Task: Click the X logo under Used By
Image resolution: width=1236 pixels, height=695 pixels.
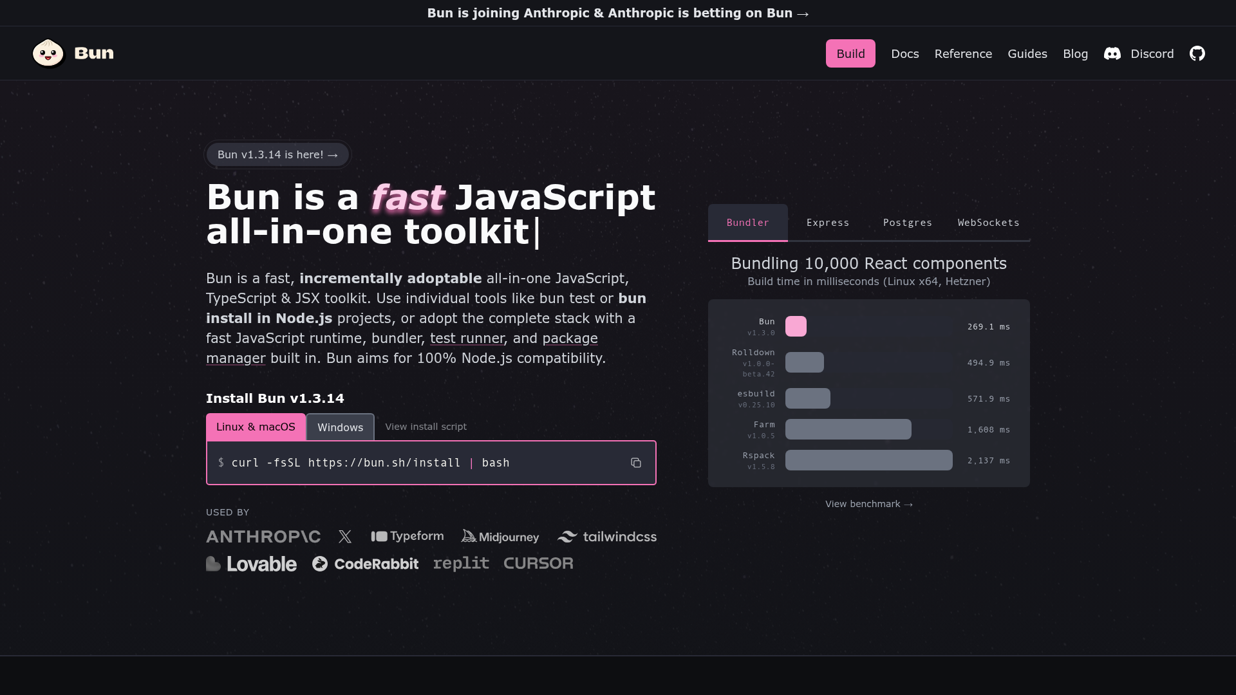Action: (x=345, y=537)
